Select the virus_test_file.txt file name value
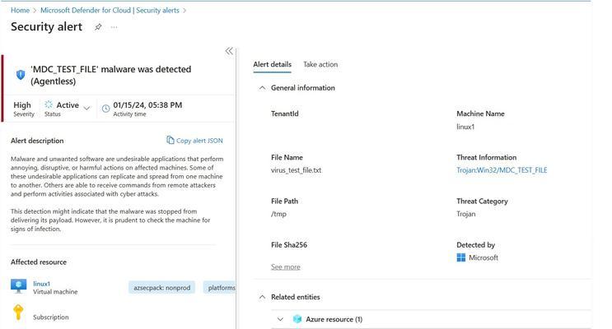This screenshot has width=612, height=329. [296, 170]
